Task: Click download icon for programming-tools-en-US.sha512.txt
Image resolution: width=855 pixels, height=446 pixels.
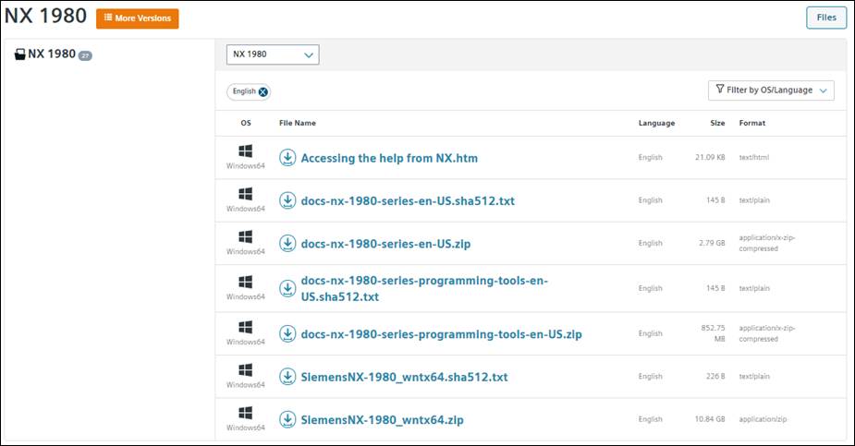Action: pyautogui.click(x=287, y=288)
